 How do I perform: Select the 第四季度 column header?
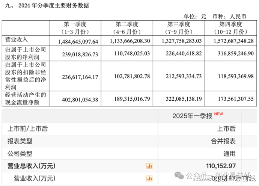(x=230, y=28)
